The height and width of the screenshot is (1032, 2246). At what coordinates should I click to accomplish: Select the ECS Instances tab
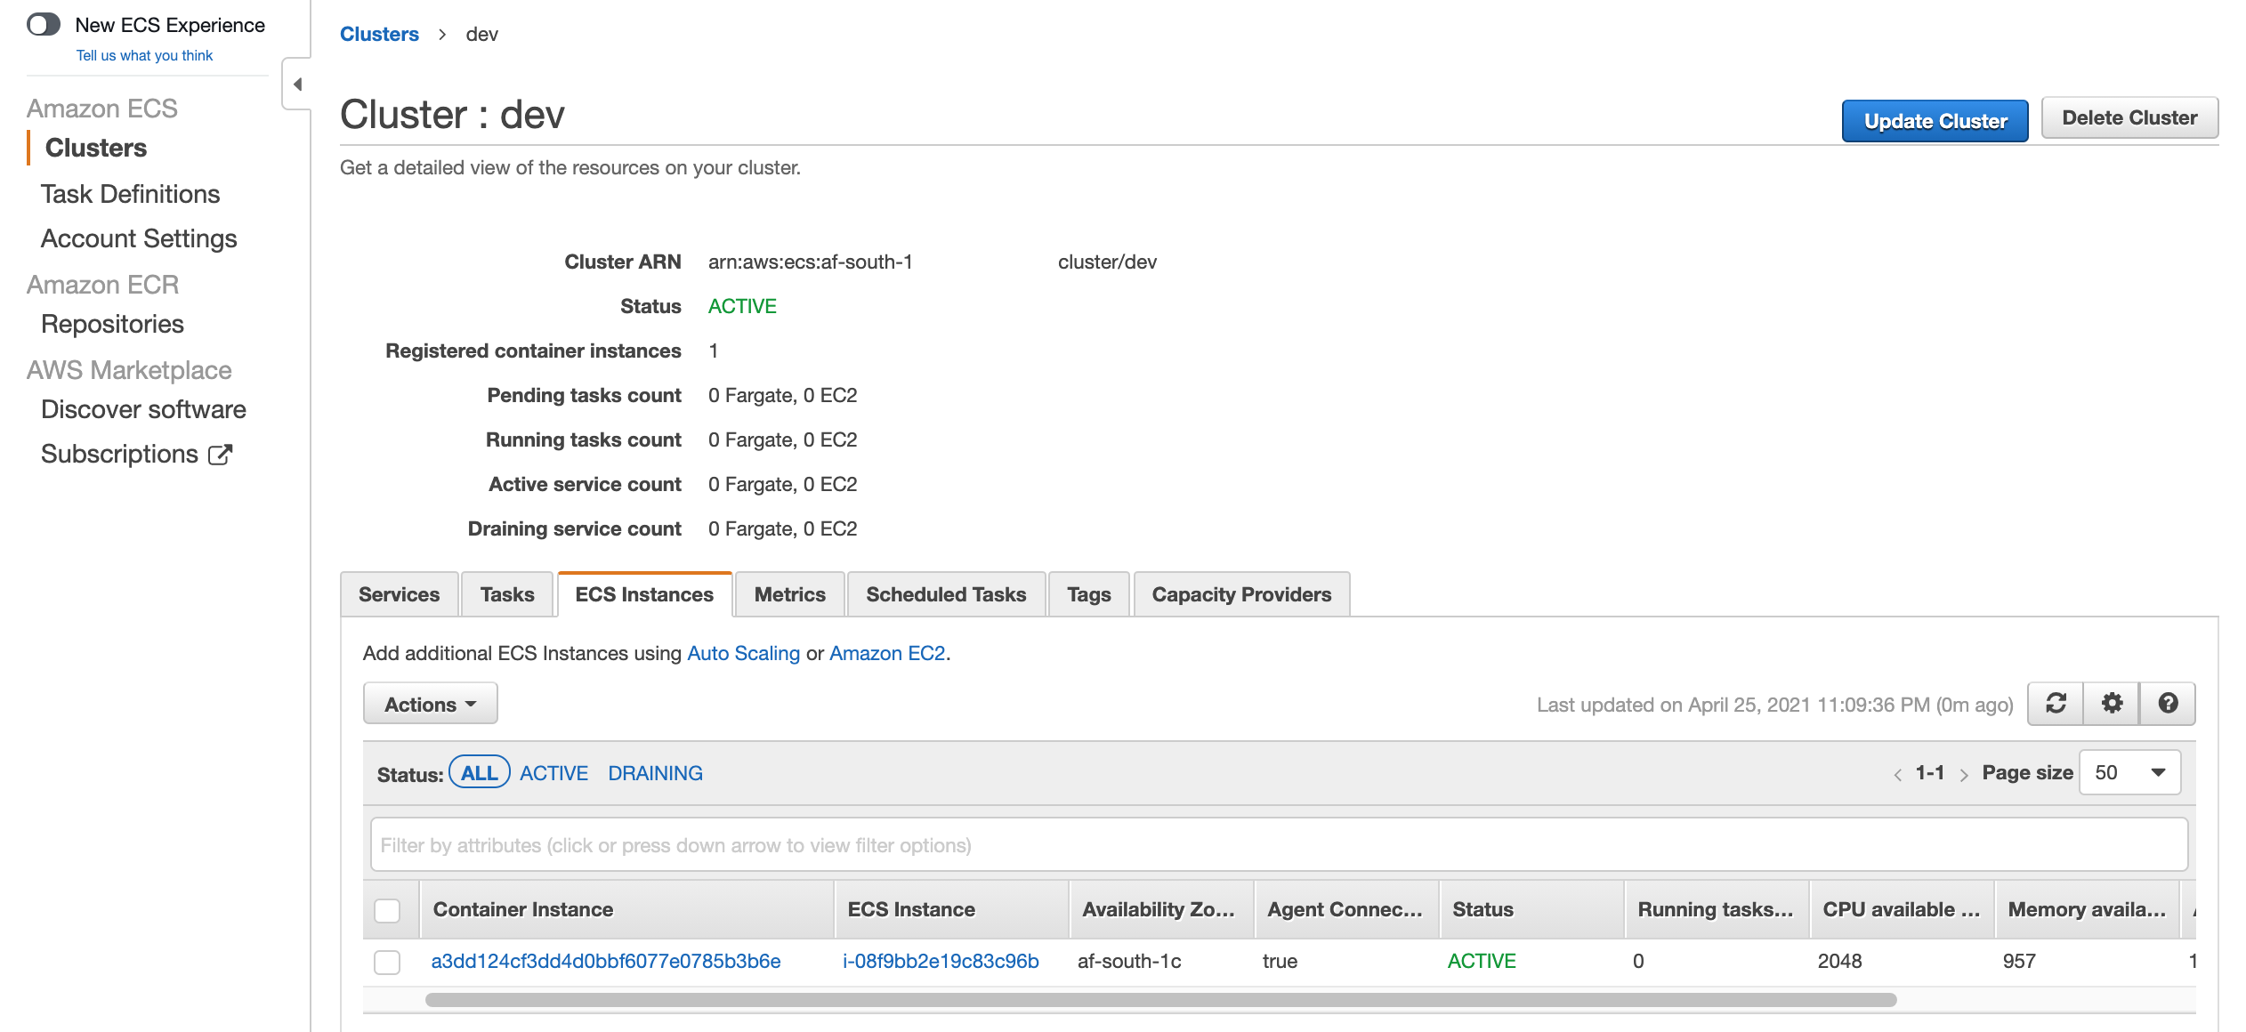tap(644, 594)
